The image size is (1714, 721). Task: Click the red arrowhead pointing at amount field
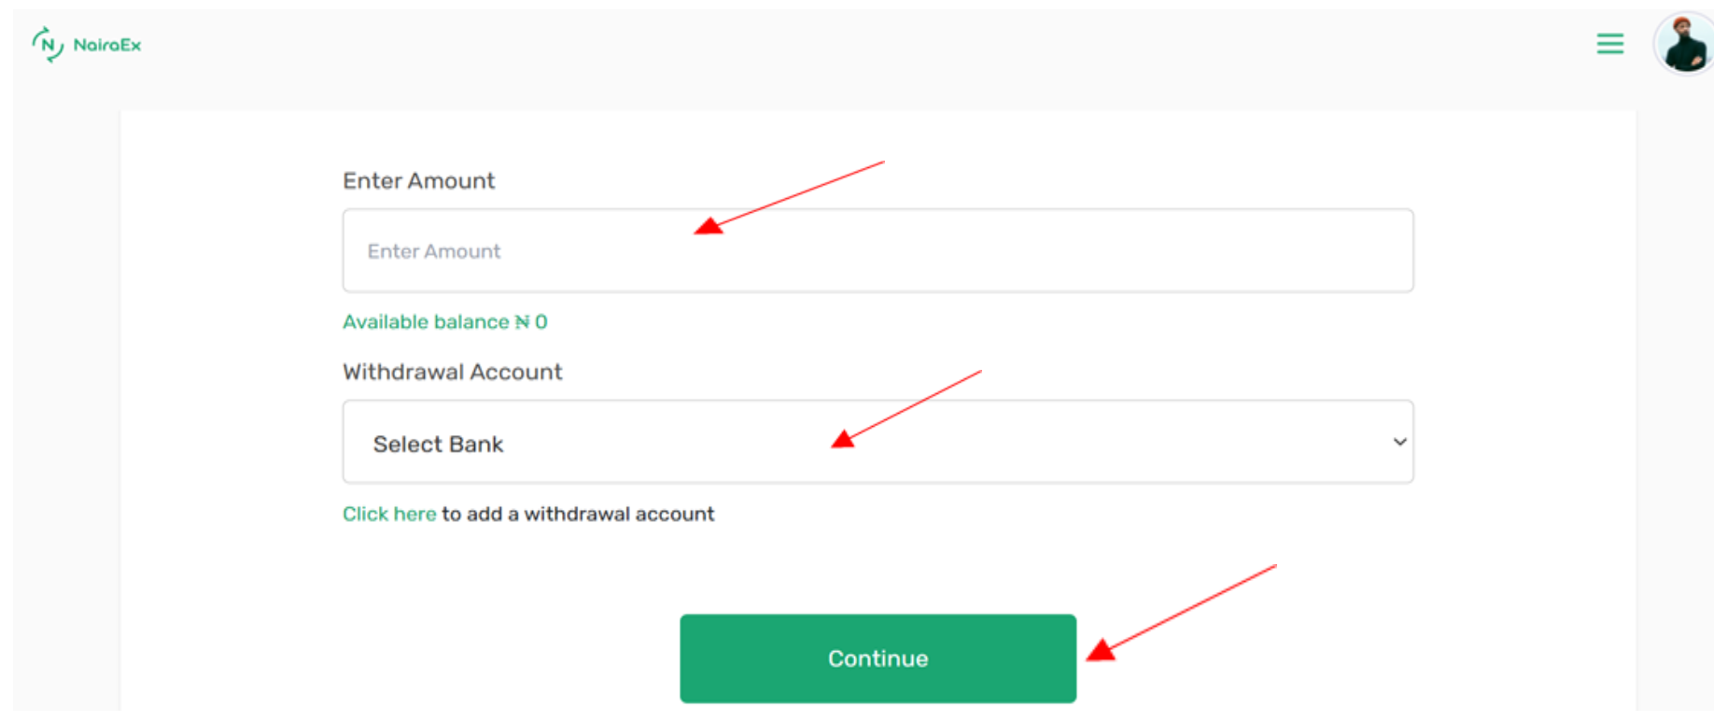709,225
